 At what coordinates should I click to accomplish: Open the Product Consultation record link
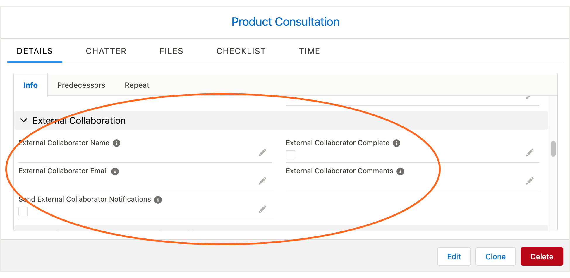[x=285, y=22]
